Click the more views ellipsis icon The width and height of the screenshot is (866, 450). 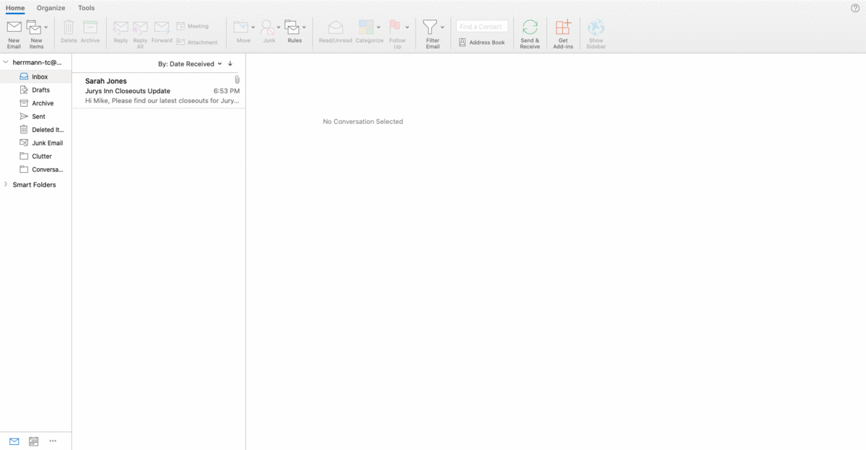click(x=53, y=441)
